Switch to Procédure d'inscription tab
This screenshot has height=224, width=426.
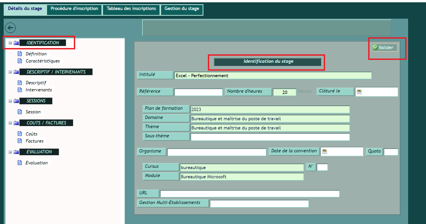[x=74, y=9]
